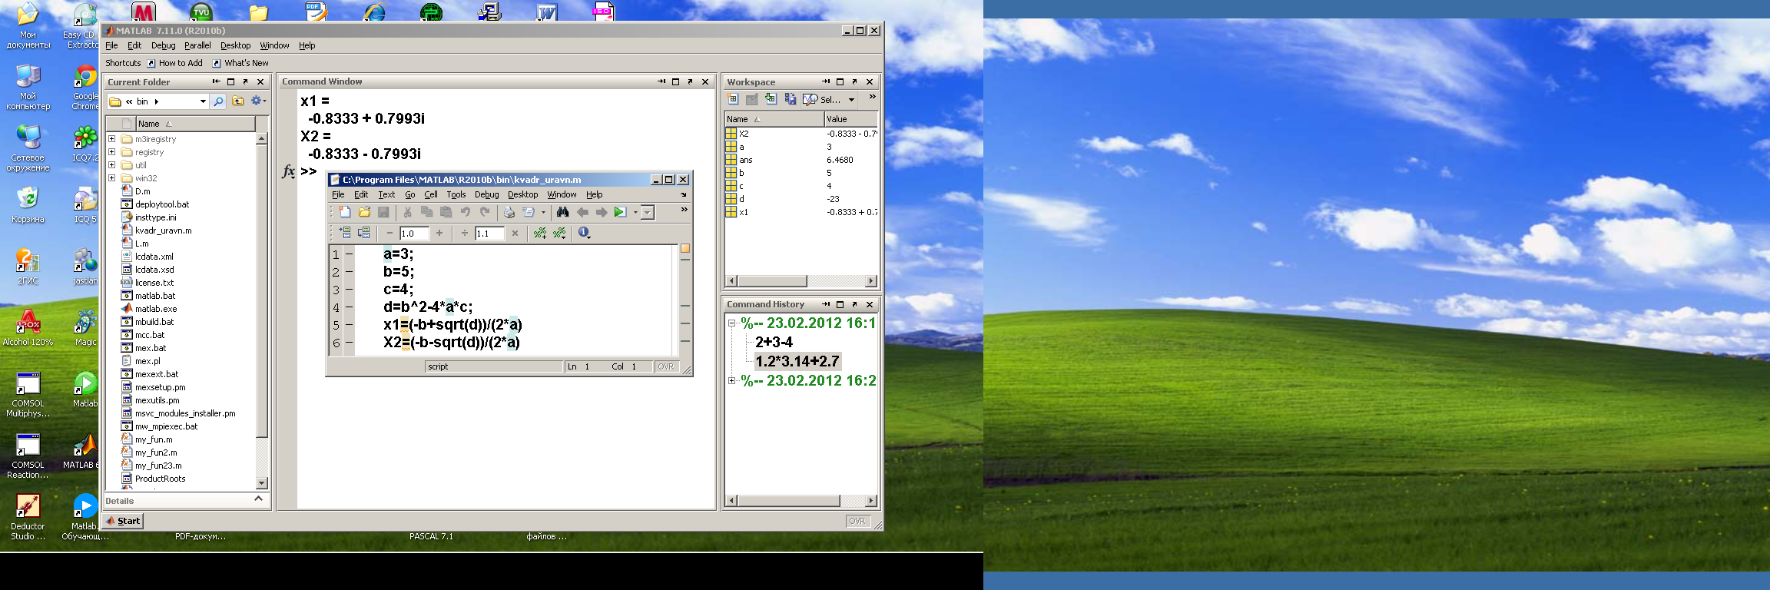Collapse first 23.02.2012 history session
The width and height of the screenshot is (1770, 590).
coord(732,323)
